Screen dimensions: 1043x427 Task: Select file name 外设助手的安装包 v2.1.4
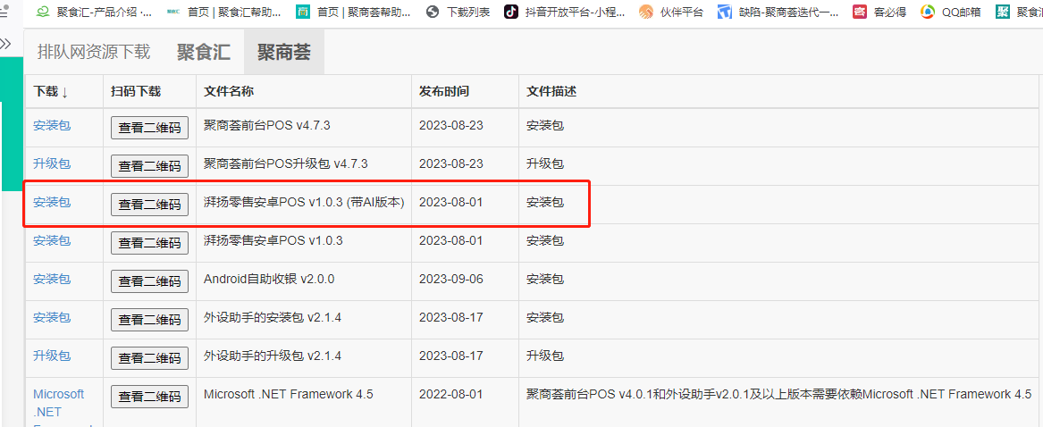272,318
